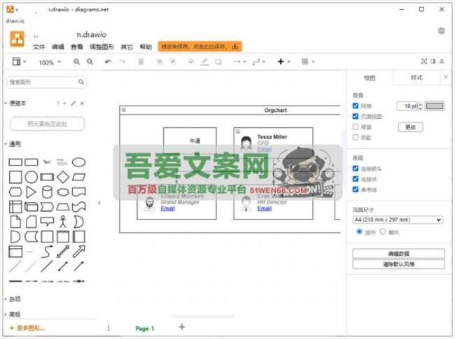
Task: Toggle the connection points checkbox
Action: point(356,179)
